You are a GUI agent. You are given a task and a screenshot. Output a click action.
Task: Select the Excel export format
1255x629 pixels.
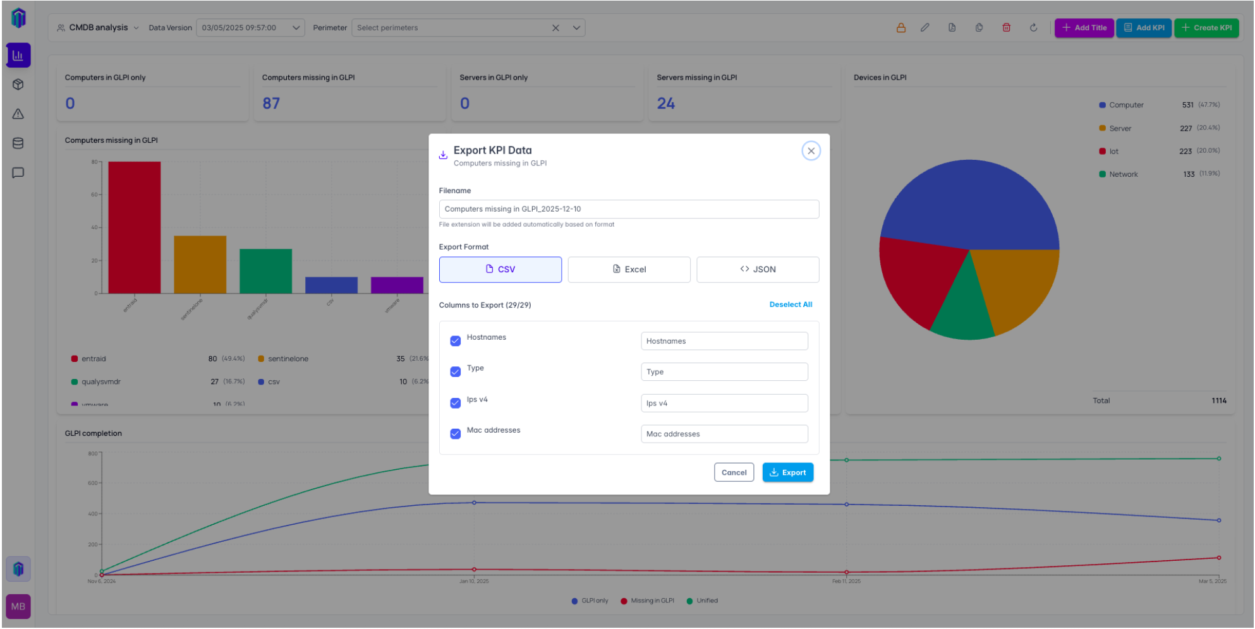pos(629,270)
